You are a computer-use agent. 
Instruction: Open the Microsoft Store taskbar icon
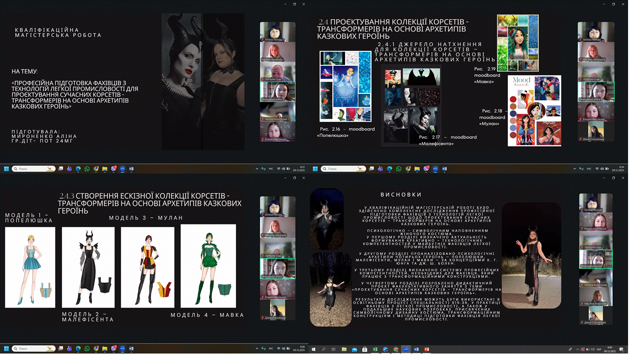pyautogui.click(x=364, y=350)
